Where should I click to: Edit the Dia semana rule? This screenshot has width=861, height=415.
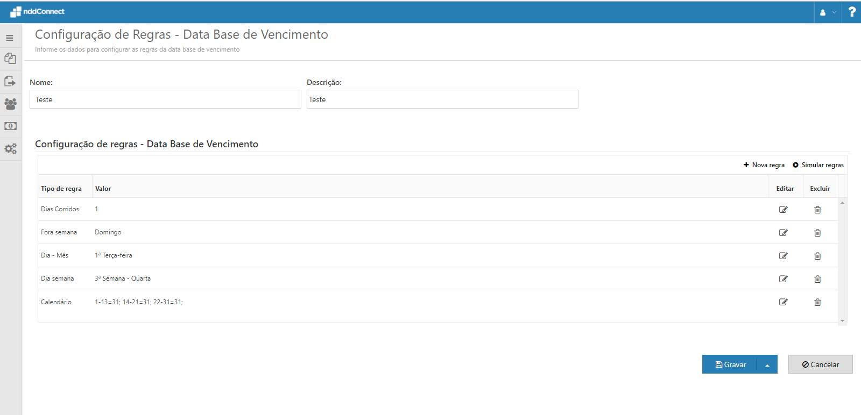[784, 279]
